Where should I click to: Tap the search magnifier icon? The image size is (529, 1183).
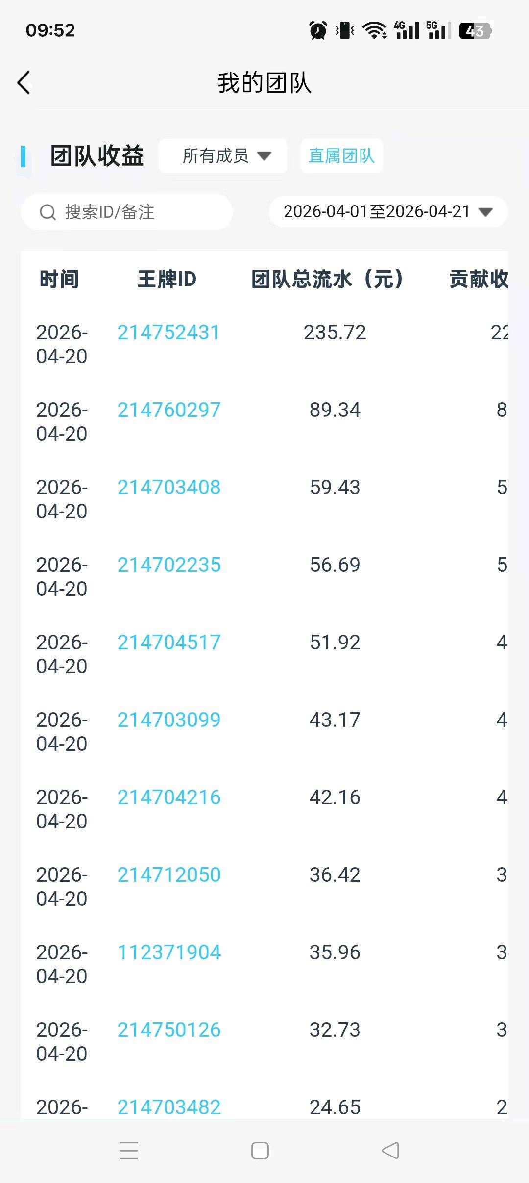[48, 212]
